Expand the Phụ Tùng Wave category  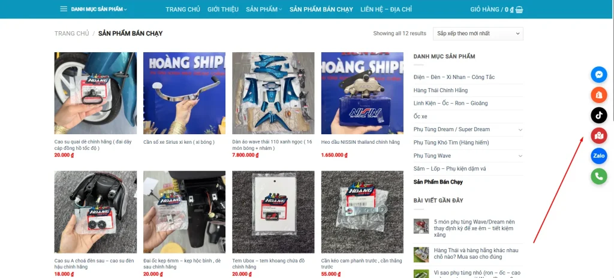point(520,156)
